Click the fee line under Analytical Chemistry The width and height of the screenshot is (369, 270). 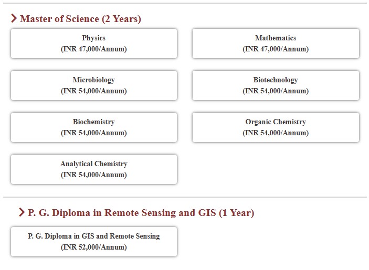93,175
